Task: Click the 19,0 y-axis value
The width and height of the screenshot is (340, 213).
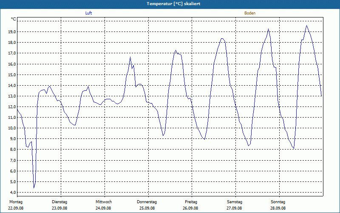Action: click(x=12, y=32)
